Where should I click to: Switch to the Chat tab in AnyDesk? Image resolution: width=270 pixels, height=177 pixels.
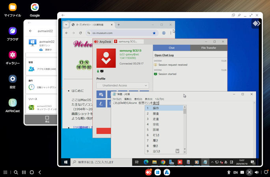coord(172,48)
